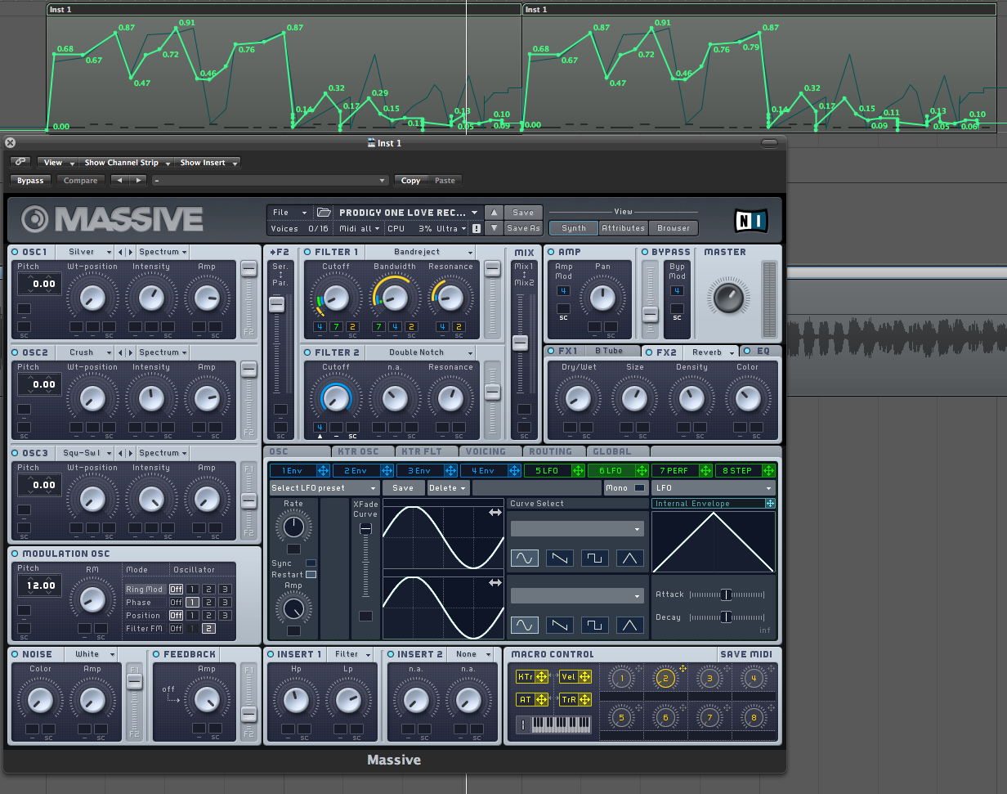Open the Attributes view
Image resolution: width=1007 pixels, height=794 pixels.
(624, 228)
